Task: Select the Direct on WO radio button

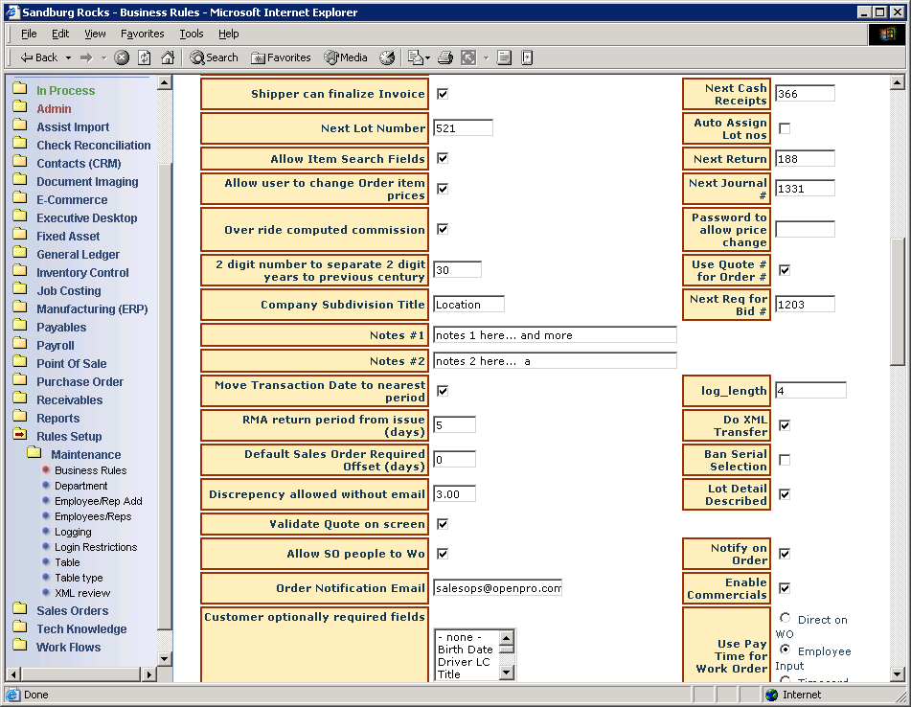Action: pyautogui.click(x=786, y=619)
